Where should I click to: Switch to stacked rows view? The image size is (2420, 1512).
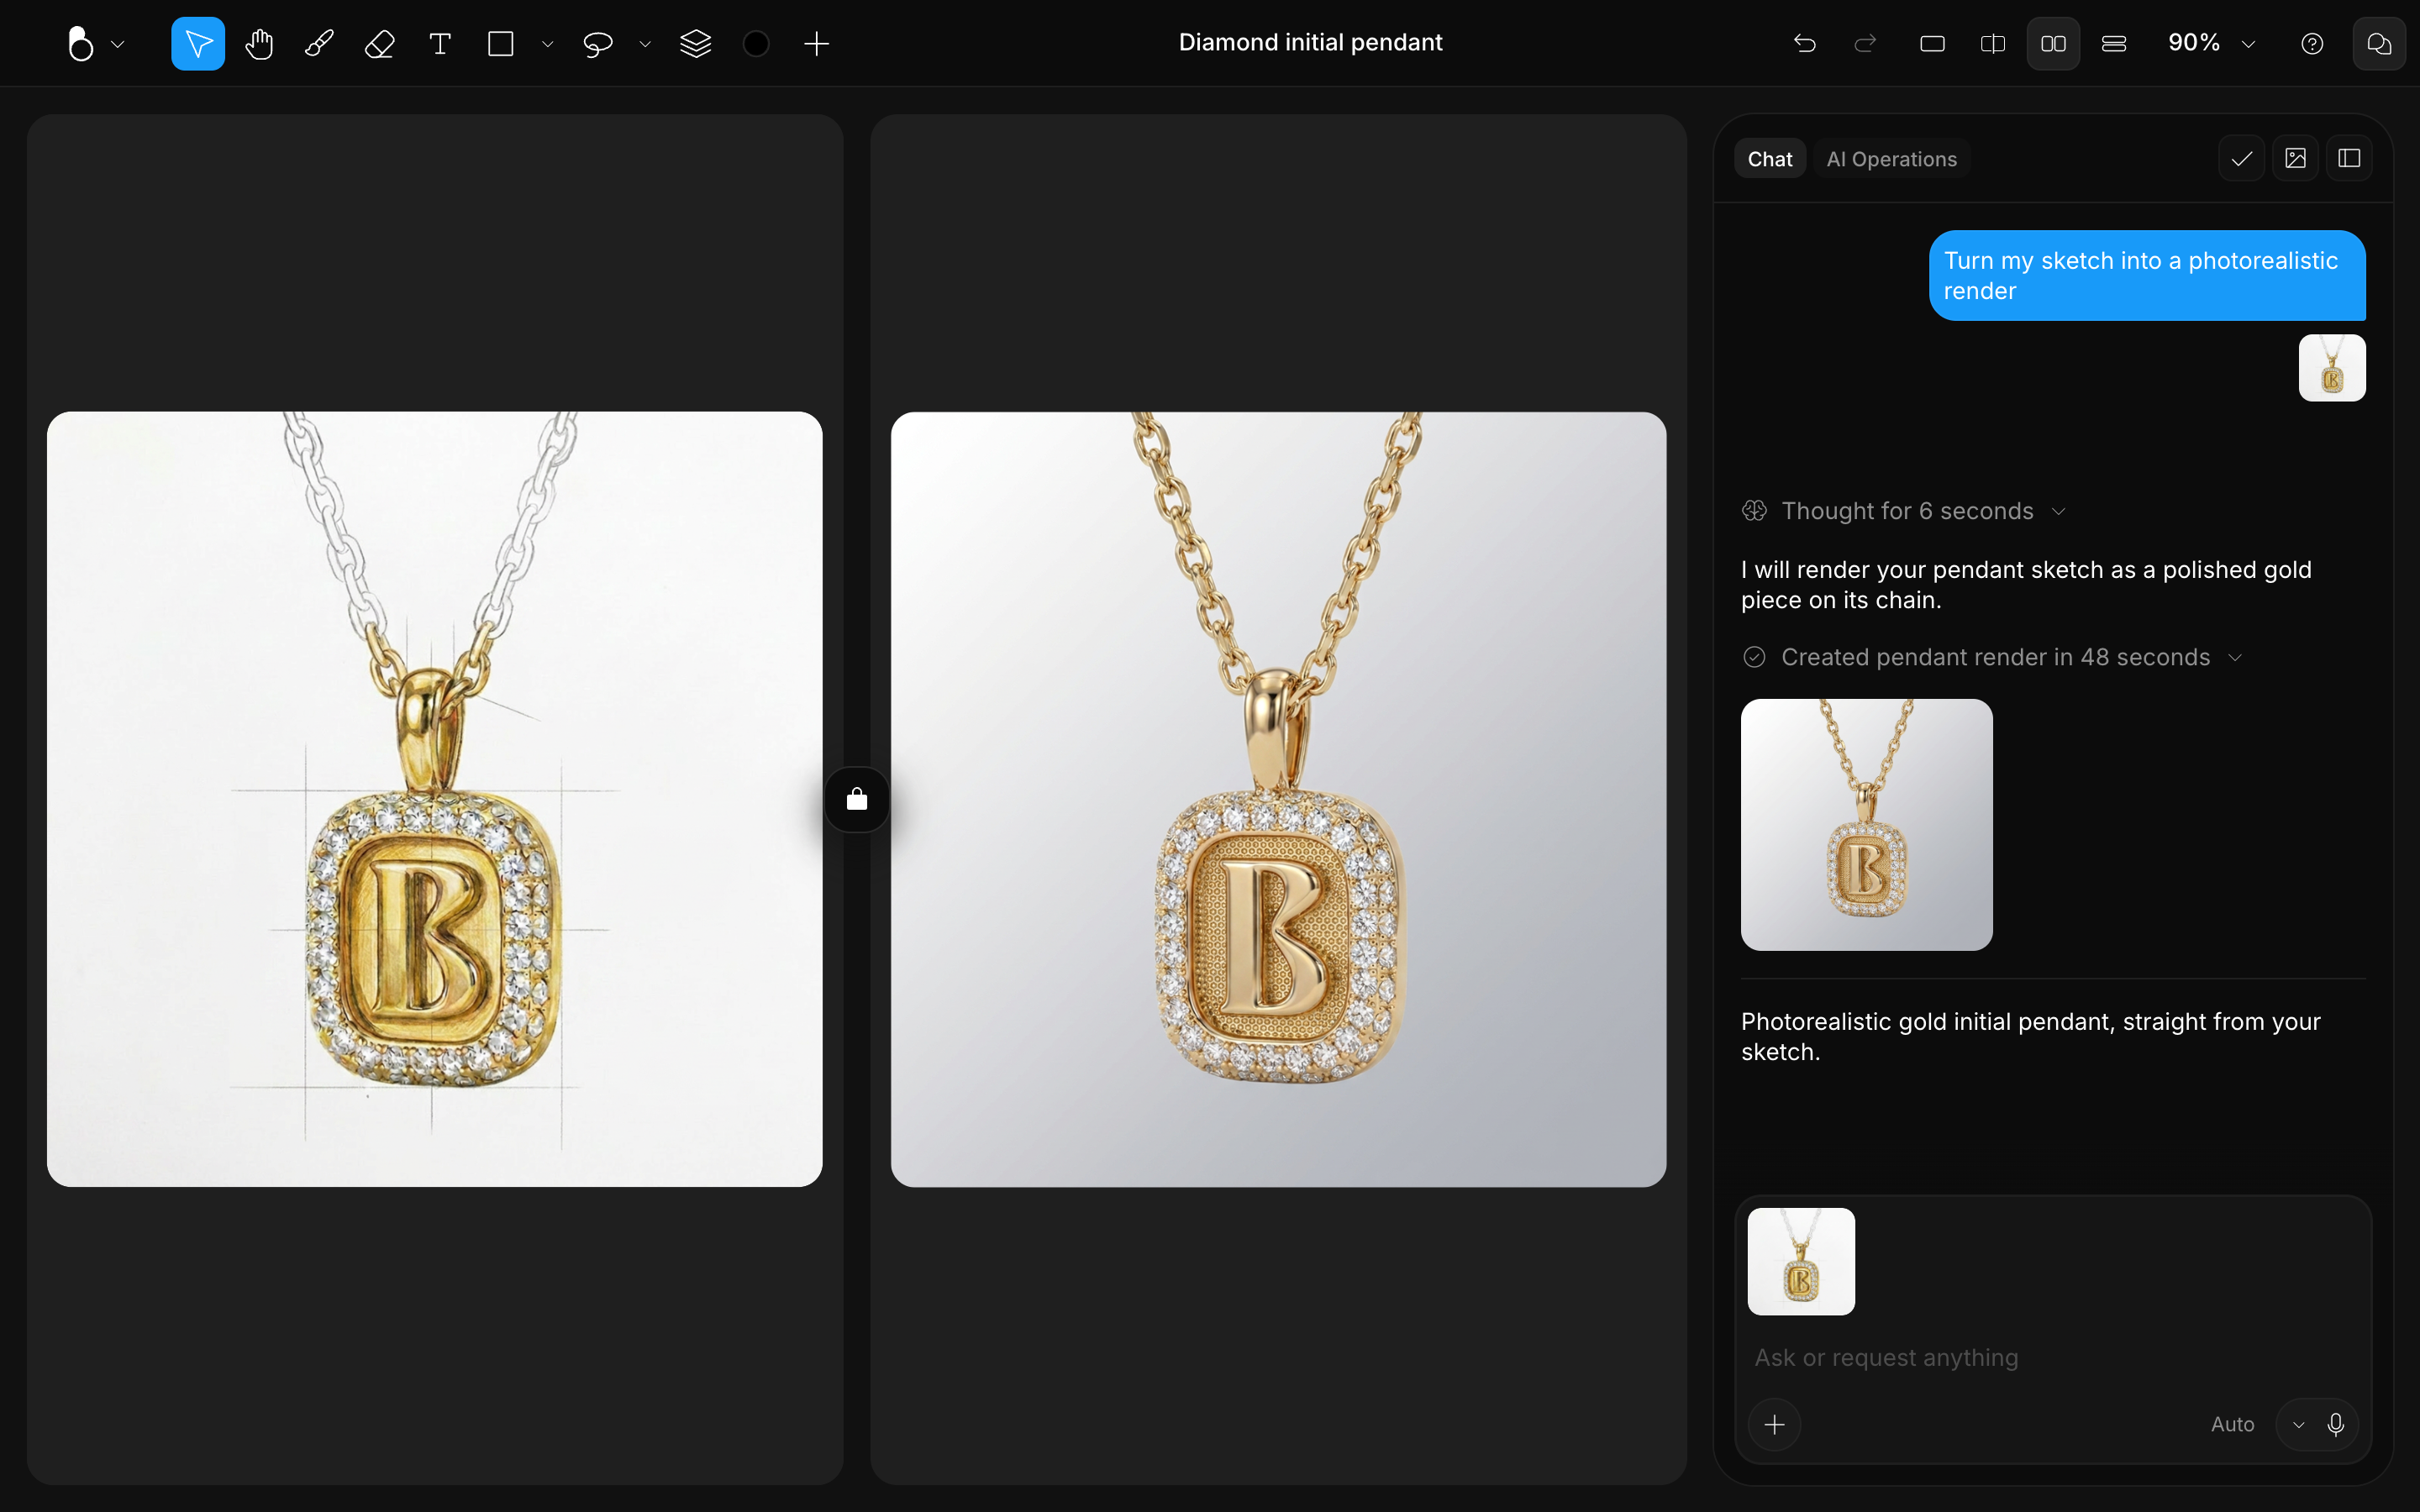click(2114, 43)
